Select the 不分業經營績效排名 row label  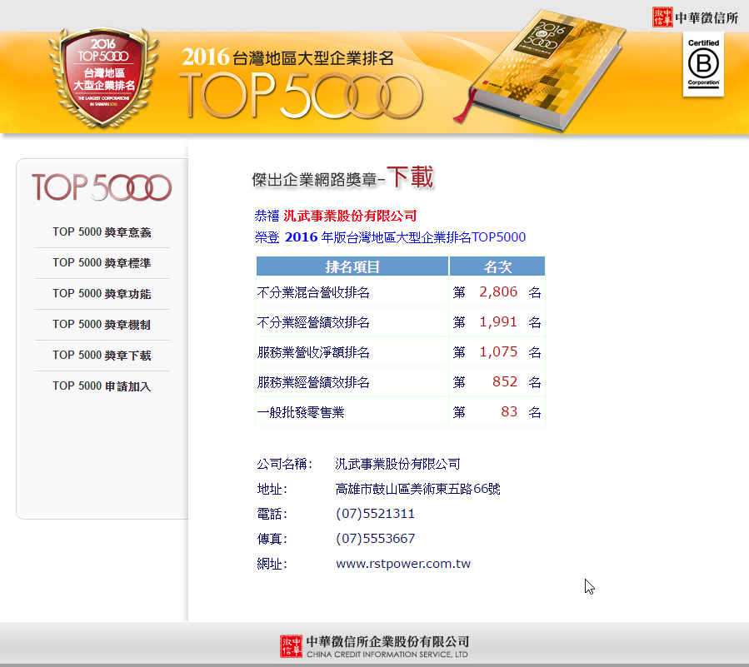click(313, 322)
